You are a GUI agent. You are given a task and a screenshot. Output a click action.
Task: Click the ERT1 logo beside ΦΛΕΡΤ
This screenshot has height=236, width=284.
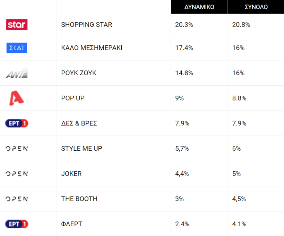17,224
